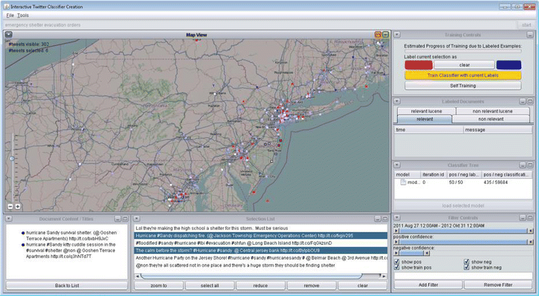Label selection with the red swatch button

coord(418,65)
